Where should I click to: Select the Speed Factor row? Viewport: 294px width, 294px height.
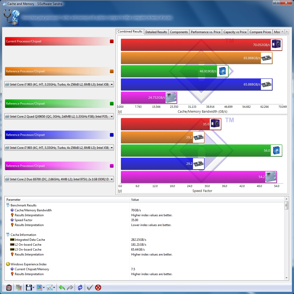[x=144, y=220]
